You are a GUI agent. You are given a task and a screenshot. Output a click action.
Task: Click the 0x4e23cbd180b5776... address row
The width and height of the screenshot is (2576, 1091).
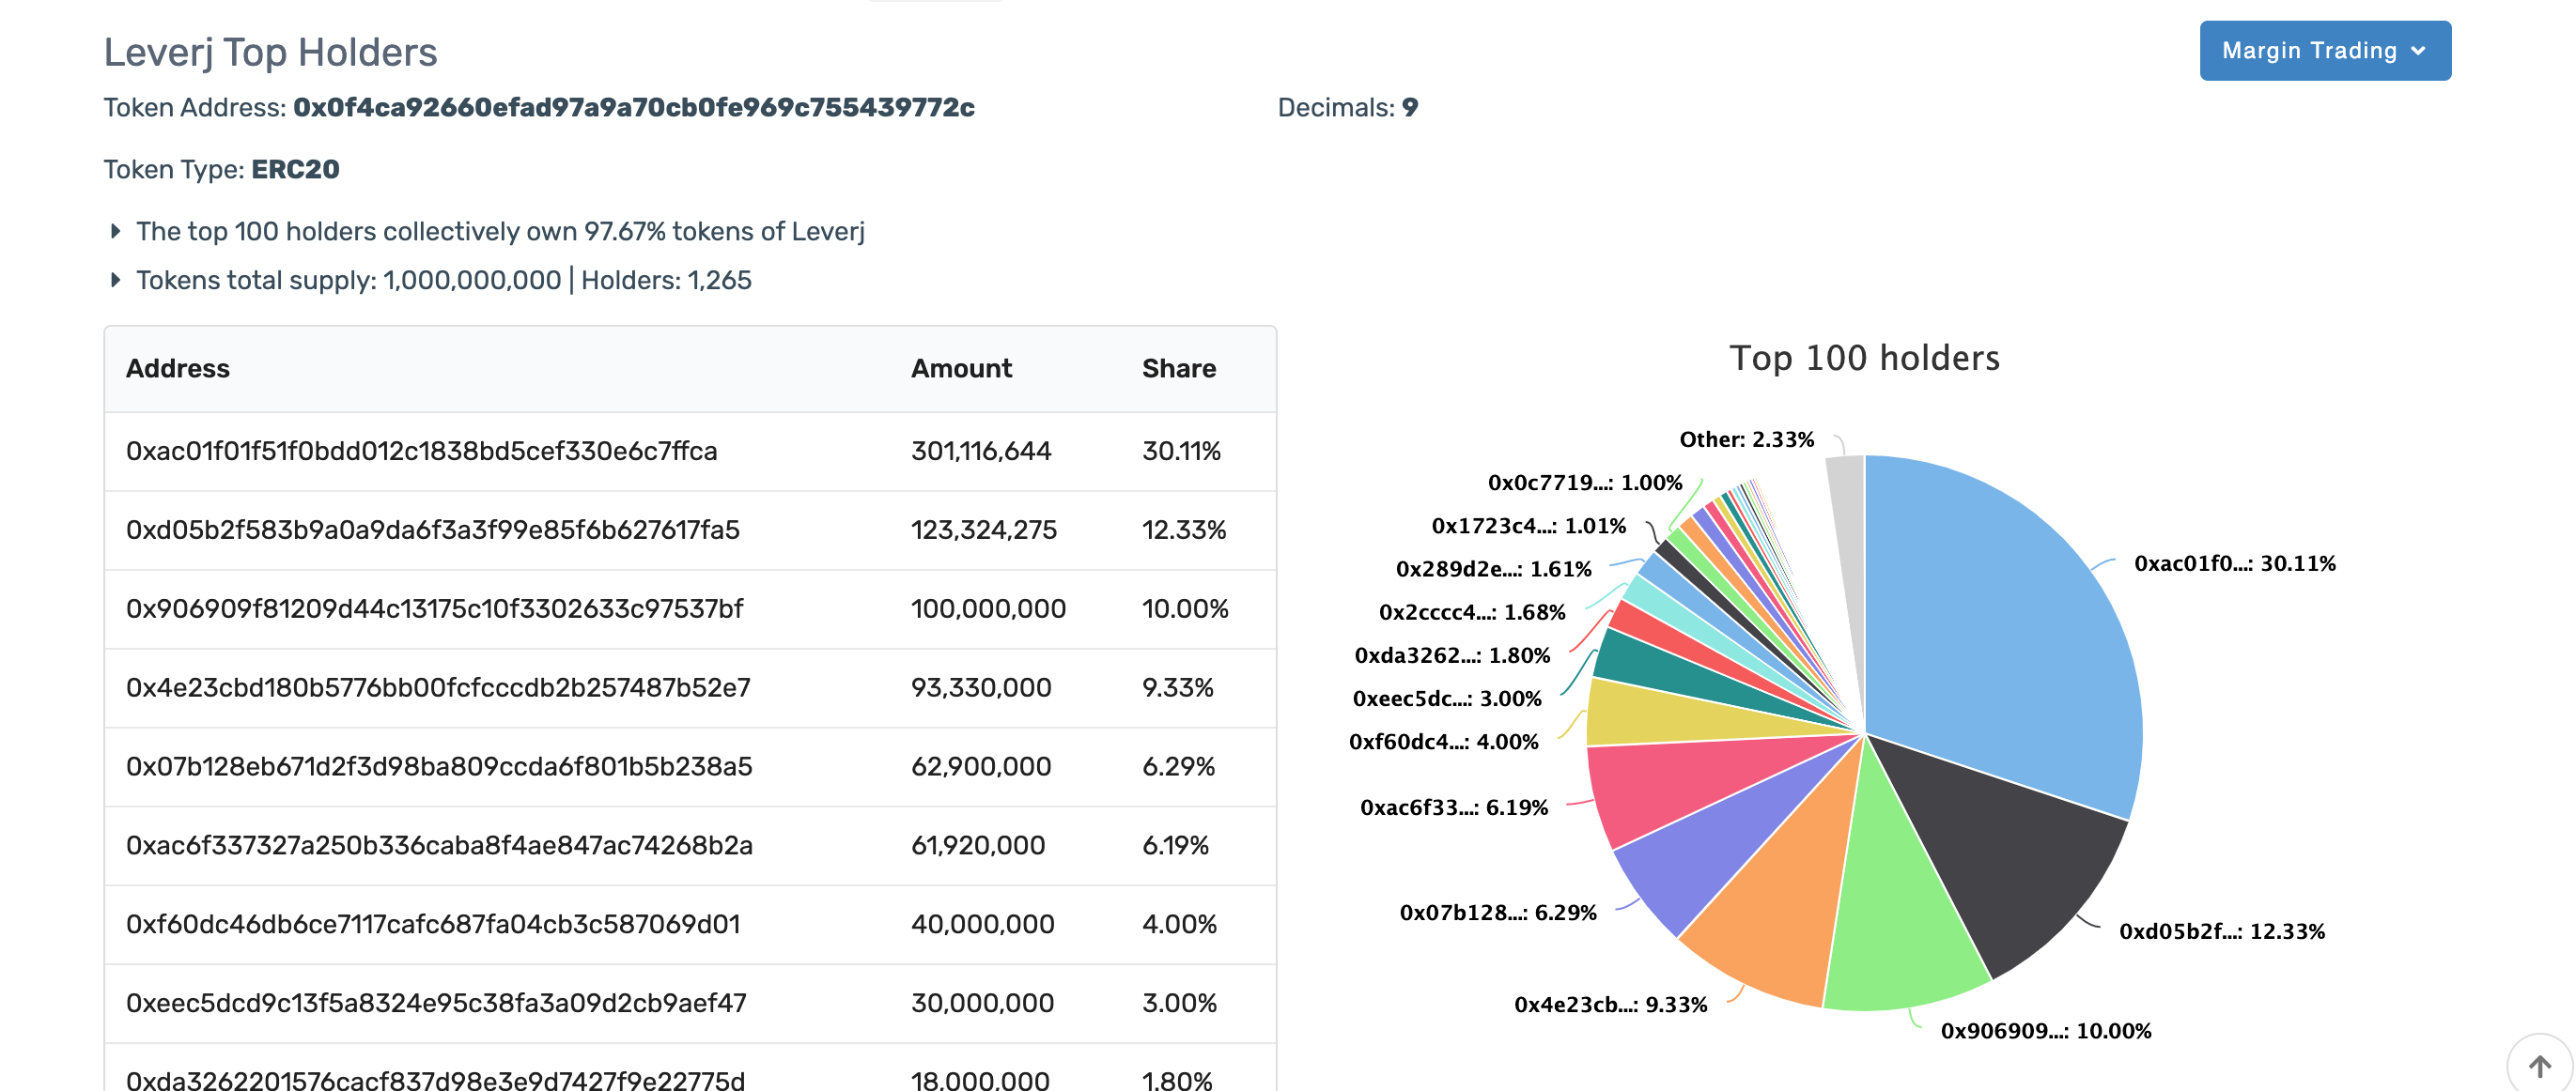pyautogui.click(x=437, y=688)
